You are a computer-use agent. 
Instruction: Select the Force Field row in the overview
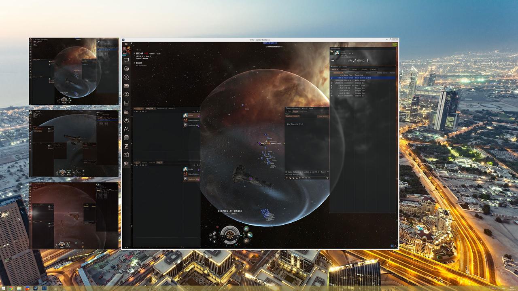click(x=363, y=75)
